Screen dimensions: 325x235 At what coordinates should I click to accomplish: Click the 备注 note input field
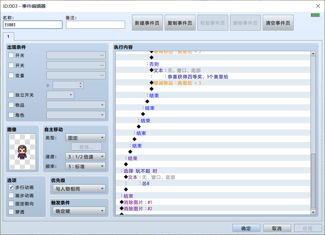95,25
